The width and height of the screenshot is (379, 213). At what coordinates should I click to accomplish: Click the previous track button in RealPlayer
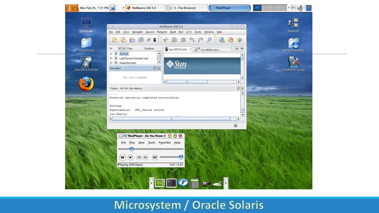coord(139,157)
